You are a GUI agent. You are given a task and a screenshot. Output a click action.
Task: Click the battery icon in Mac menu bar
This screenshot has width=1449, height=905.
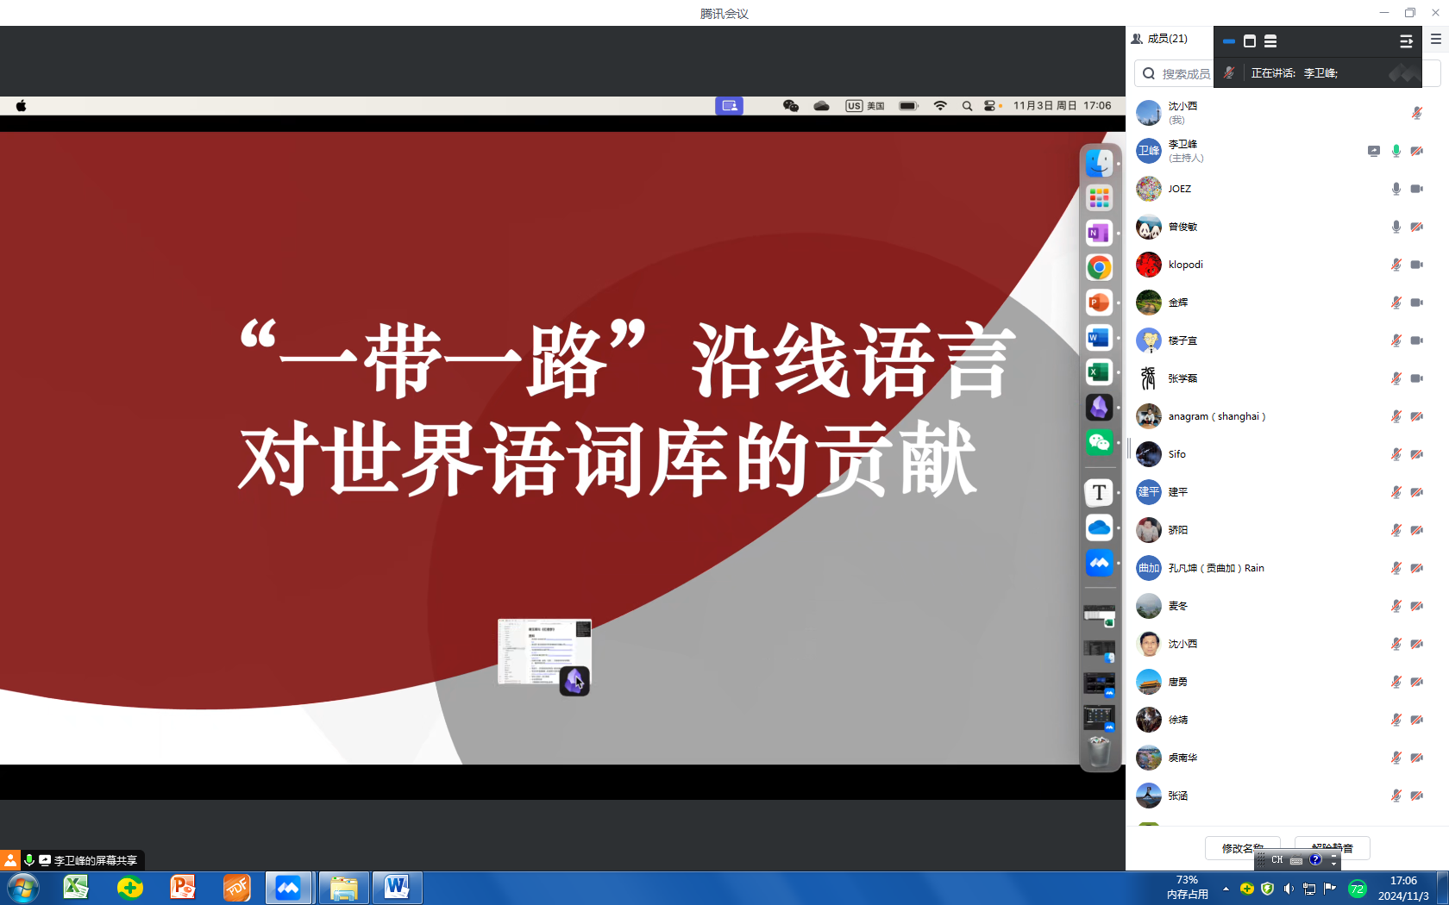click(909, 106)
